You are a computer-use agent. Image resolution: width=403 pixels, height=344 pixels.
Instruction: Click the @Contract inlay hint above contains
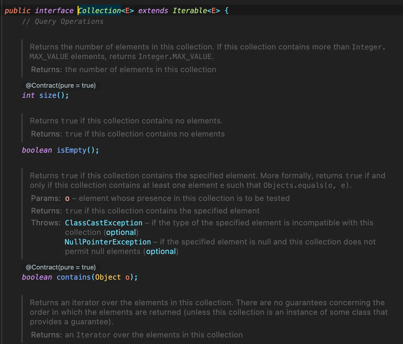[61, 267]
